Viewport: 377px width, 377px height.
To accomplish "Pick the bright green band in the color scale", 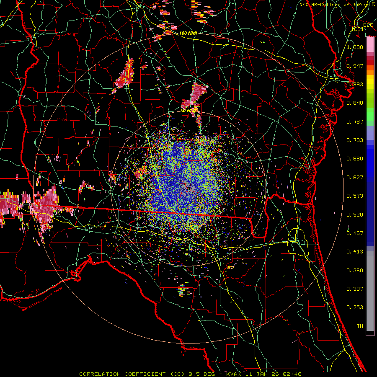I will tap(370, 114).
